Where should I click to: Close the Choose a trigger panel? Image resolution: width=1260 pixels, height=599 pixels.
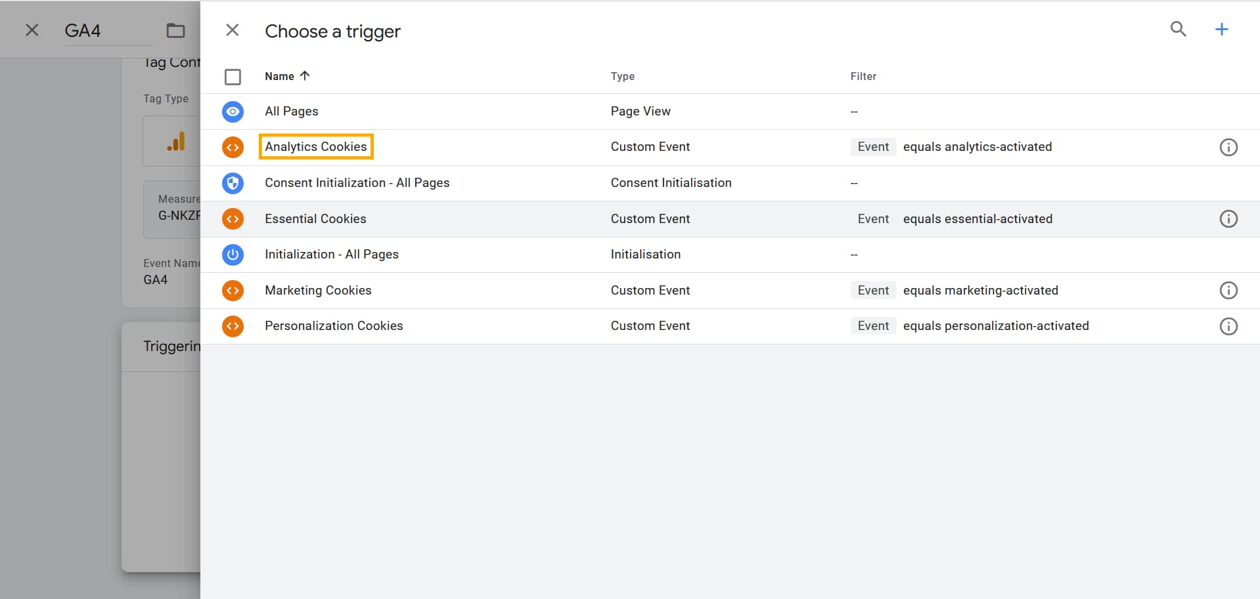[x=232, y=30]
